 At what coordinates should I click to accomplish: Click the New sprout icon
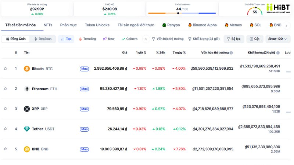[105, 39]
